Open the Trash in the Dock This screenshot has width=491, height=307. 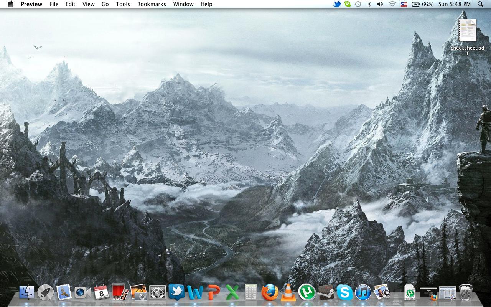click(466, 292)
